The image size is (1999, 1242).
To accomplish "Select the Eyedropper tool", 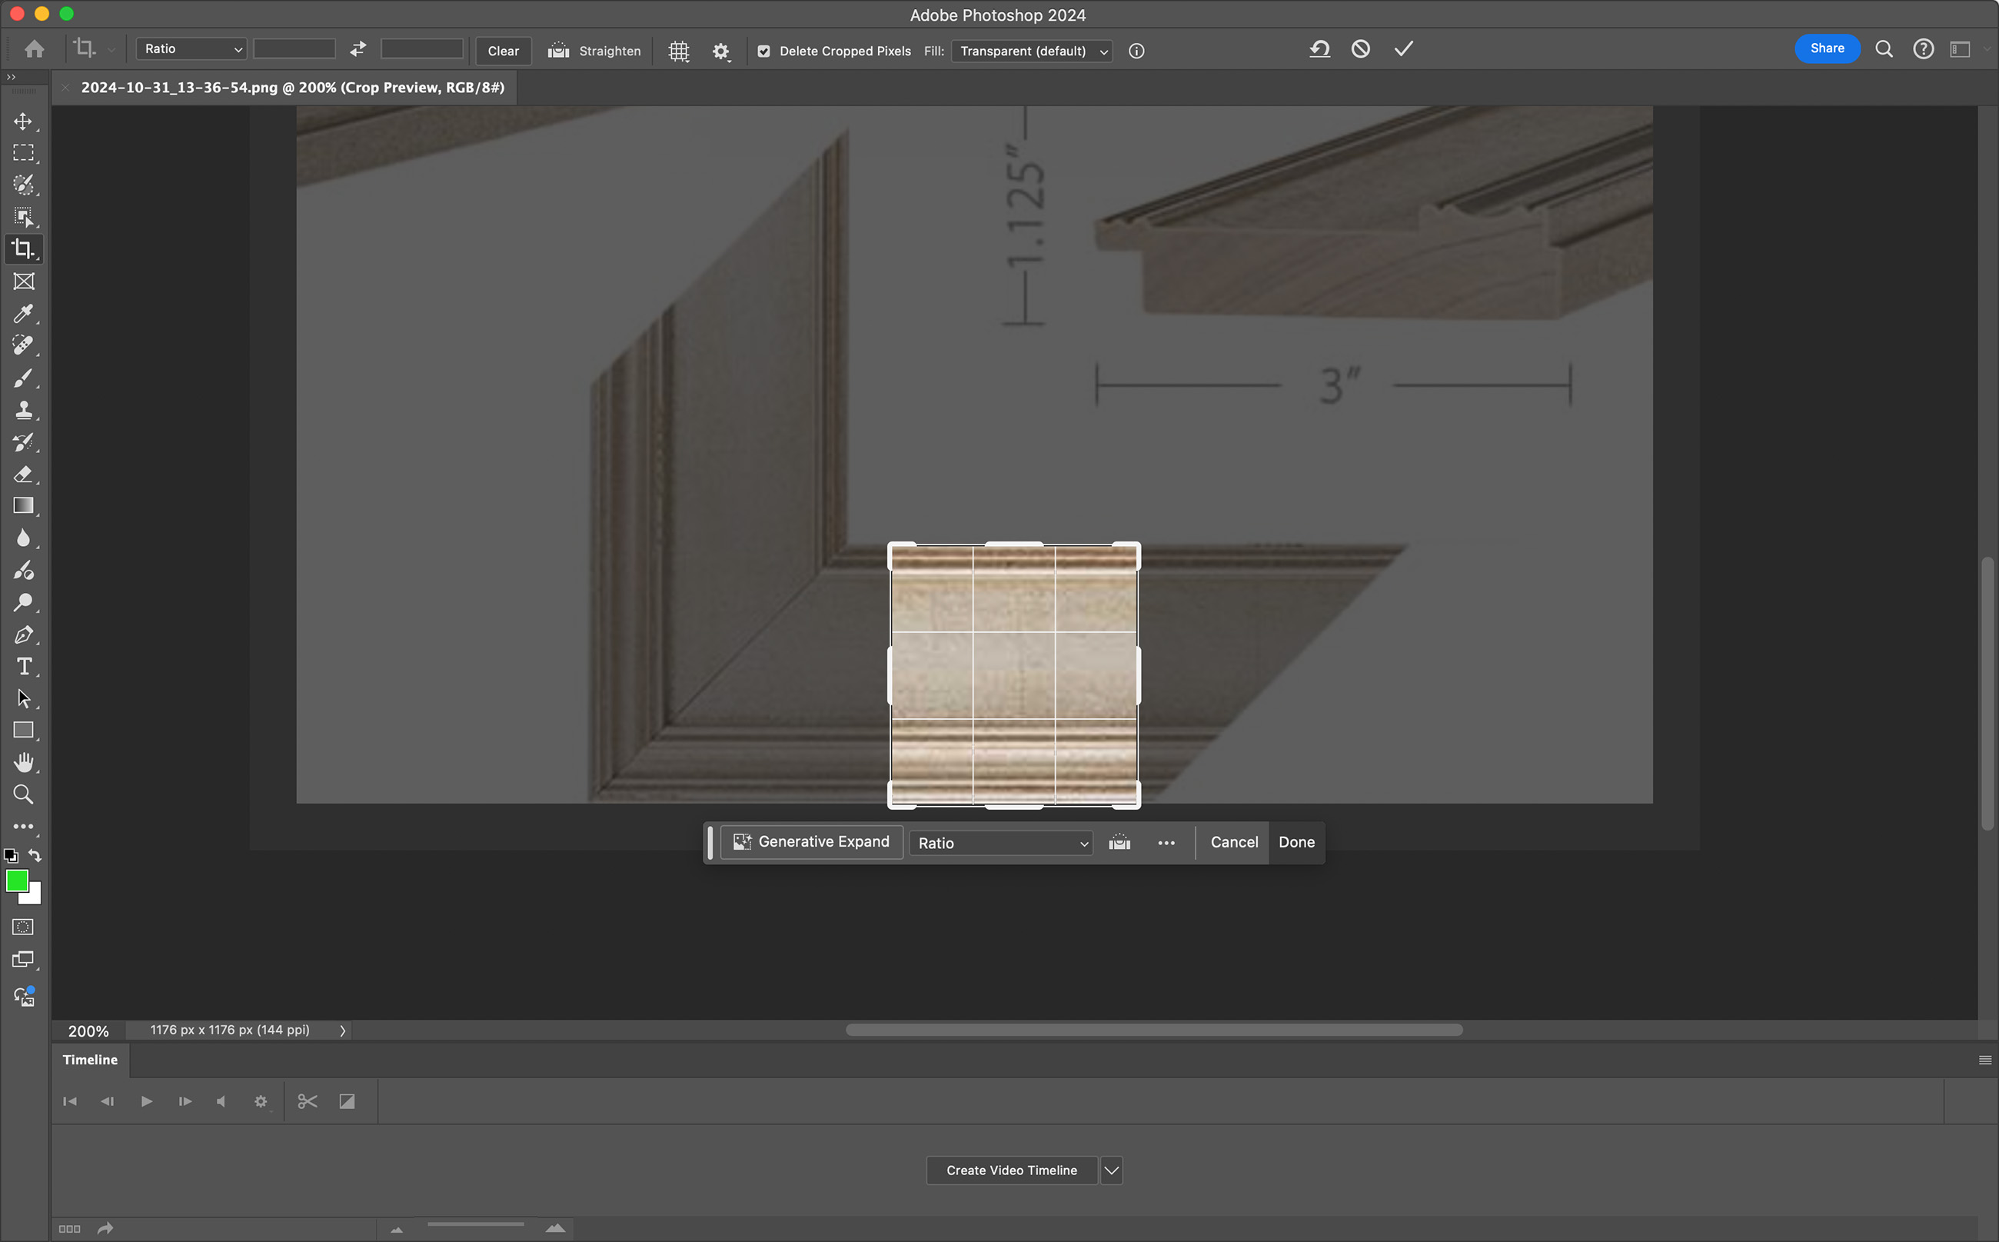I will (x=23, y=313).
